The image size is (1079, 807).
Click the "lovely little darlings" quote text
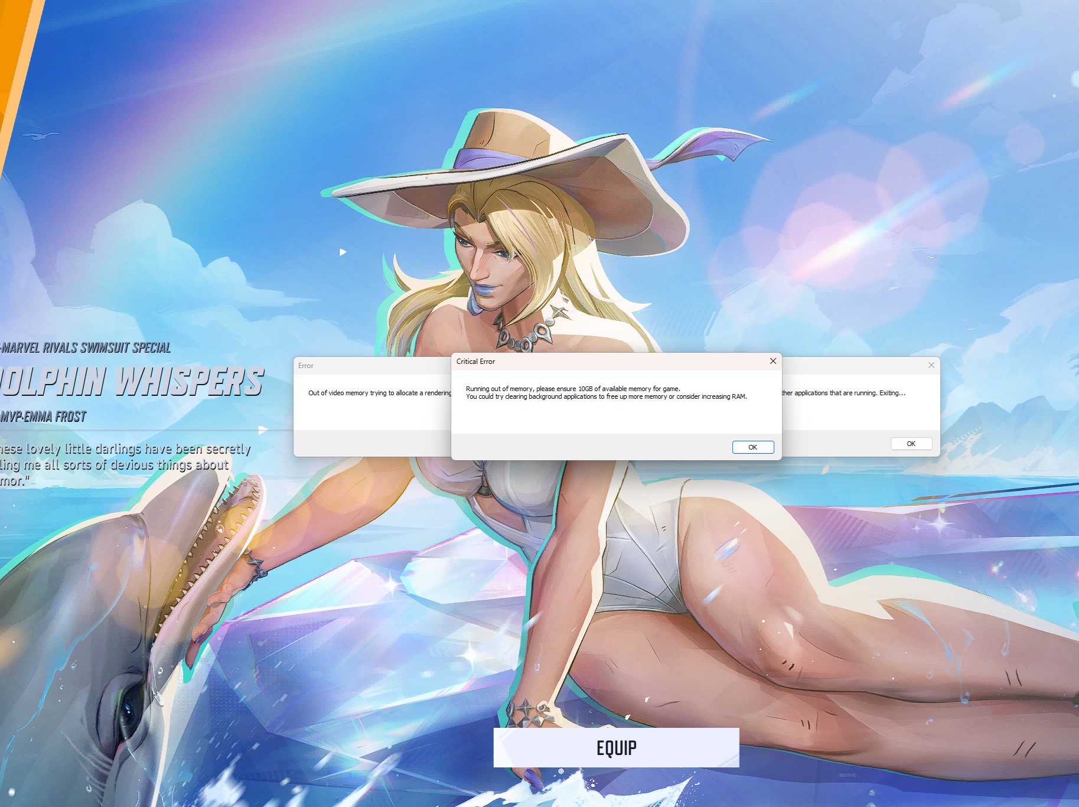point(125,465)
